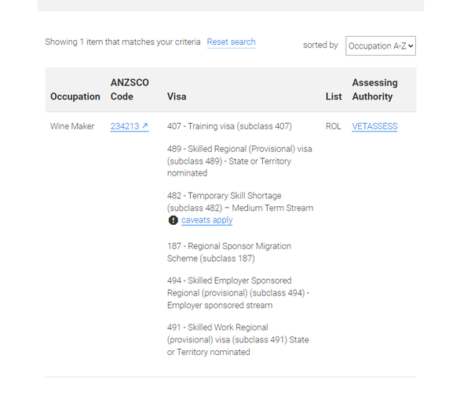Click the Reset search link
The width and height of the screenshot is (471, 409).
pos(231,42)
